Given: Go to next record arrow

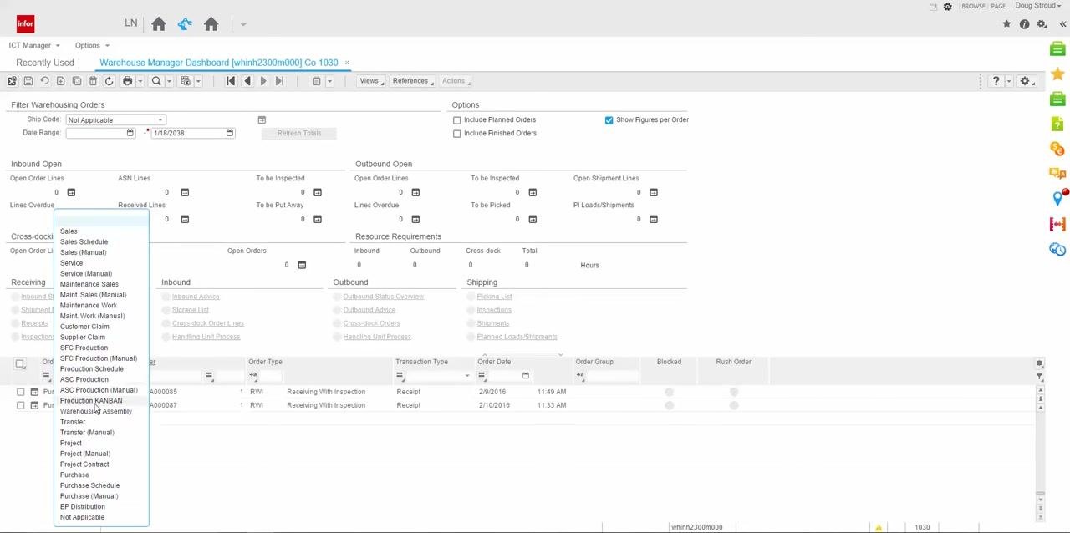Looking at the screenshot, I should 263,81.
